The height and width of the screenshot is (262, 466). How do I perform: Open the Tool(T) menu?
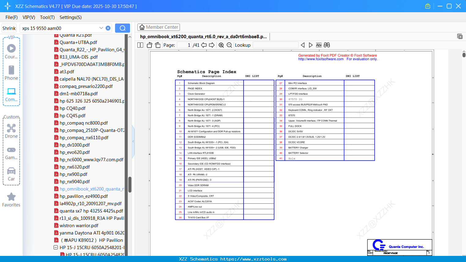tap(47, 17)
